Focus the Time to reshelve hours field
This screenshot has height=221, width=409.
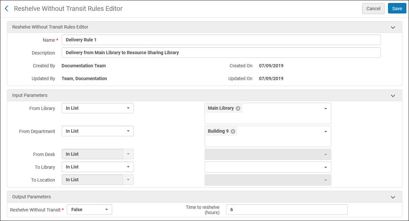pos(286,210)
